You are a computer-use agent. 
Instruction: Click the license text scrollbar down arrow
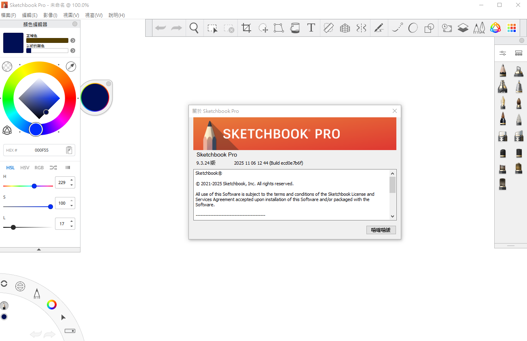[392, 216]
